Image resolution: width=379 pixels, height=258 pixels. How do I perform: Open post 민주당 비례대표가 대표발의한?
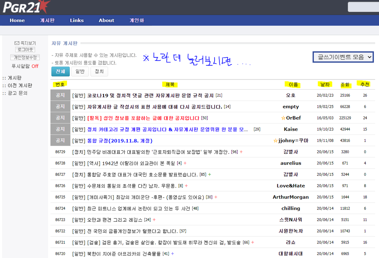coord(158,152)
